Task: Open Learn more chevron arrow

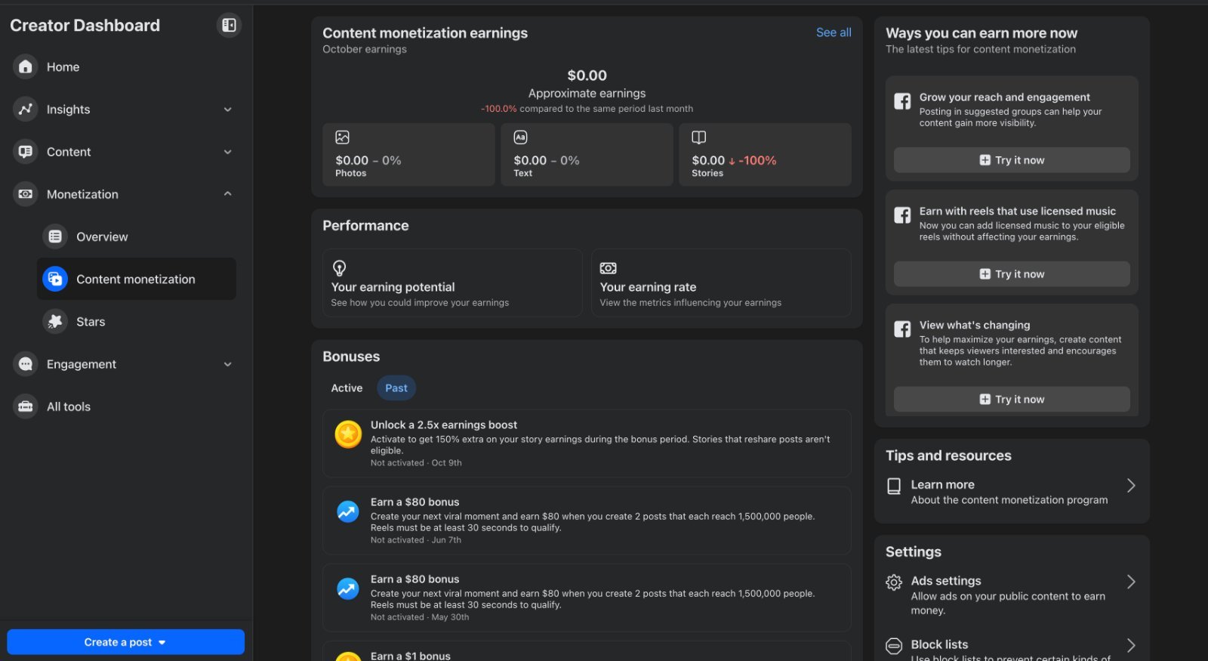Action: pyautogui.click(x=1131, y=486)
